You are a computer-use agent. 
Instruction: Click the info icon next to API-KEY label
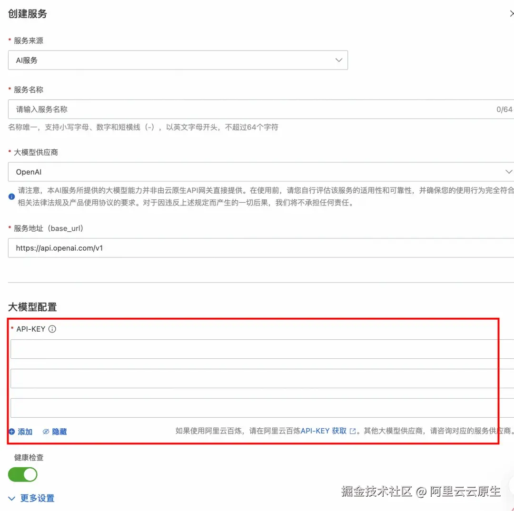pyautogui.click(x=52, y=329)
